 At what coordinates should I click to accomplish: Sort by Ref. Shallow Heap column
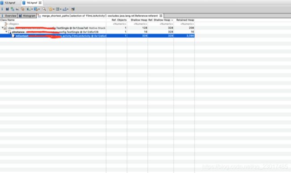pyautogui.click(x=161, y=20)
